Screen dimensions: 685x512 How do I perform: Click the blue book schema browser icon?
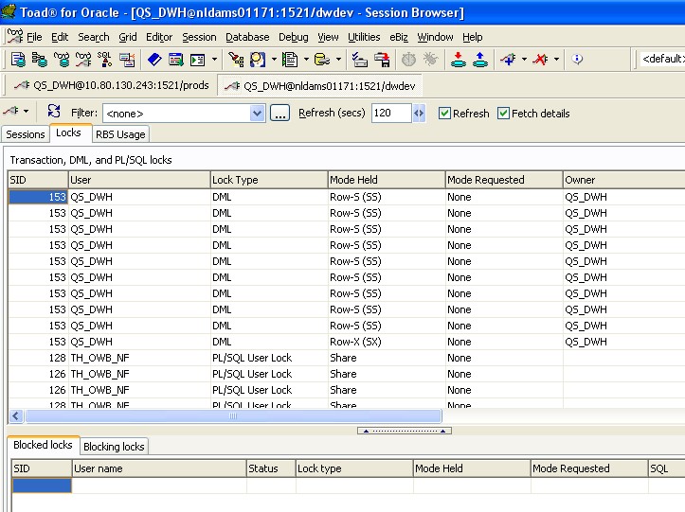click(x=153, y=59)
